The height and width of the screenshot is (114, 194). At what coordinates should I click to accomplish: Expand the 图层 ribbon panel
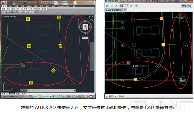pyautogui.click(x=13, y=9)
